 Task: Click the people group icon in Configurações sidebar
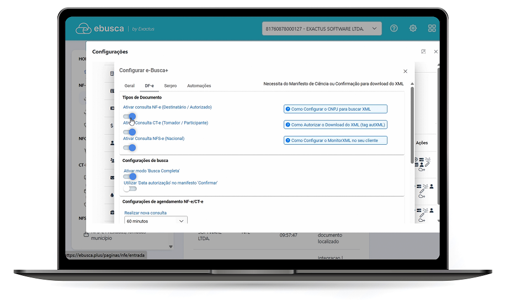(112, 160)
